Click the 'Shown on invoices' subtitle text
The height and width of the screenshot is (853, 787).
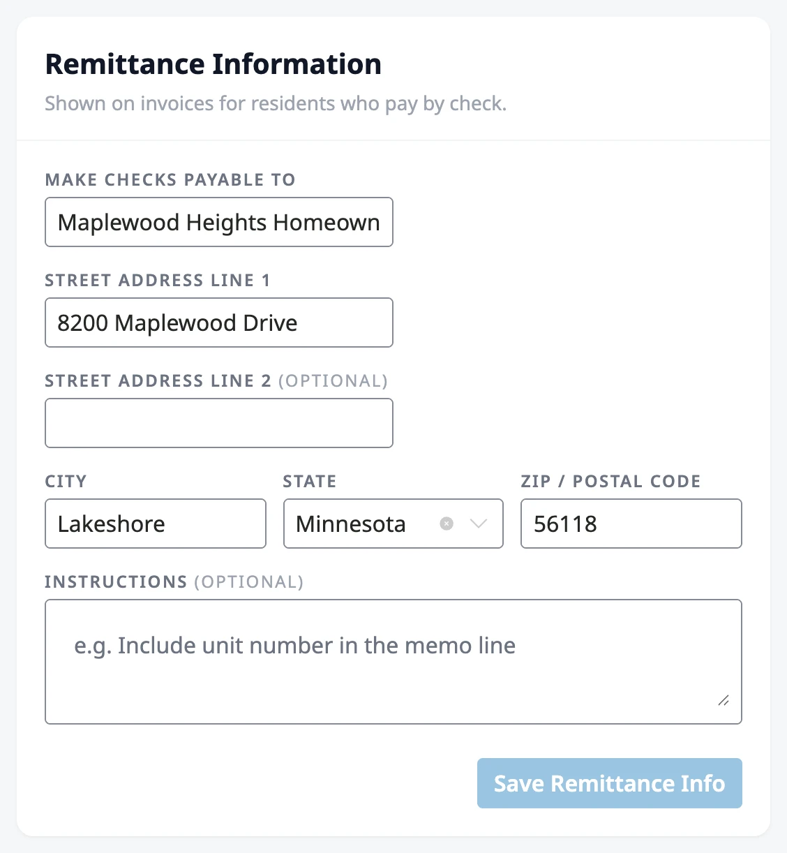[276, 103]
